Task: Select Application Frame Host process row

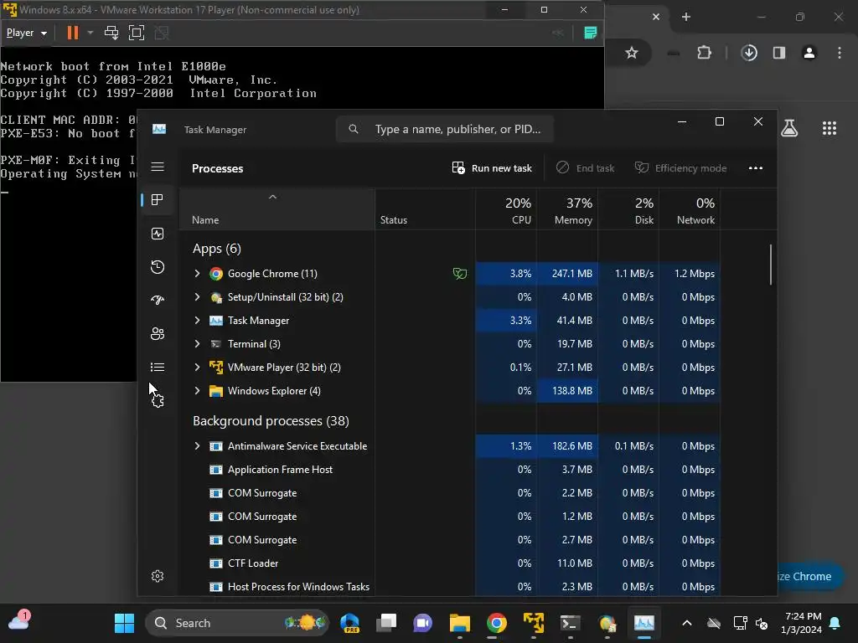Action: coord(450,470)
